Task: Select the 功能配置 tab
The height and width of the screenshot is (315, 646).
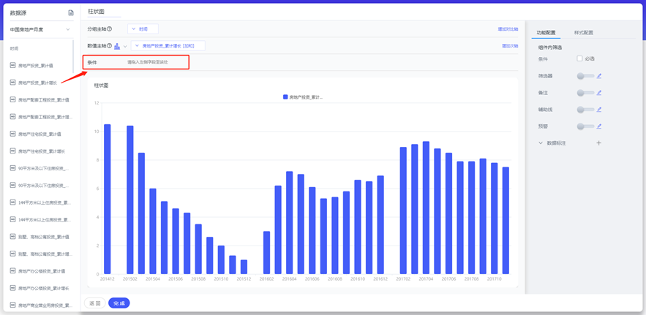Action: (546, 33)
